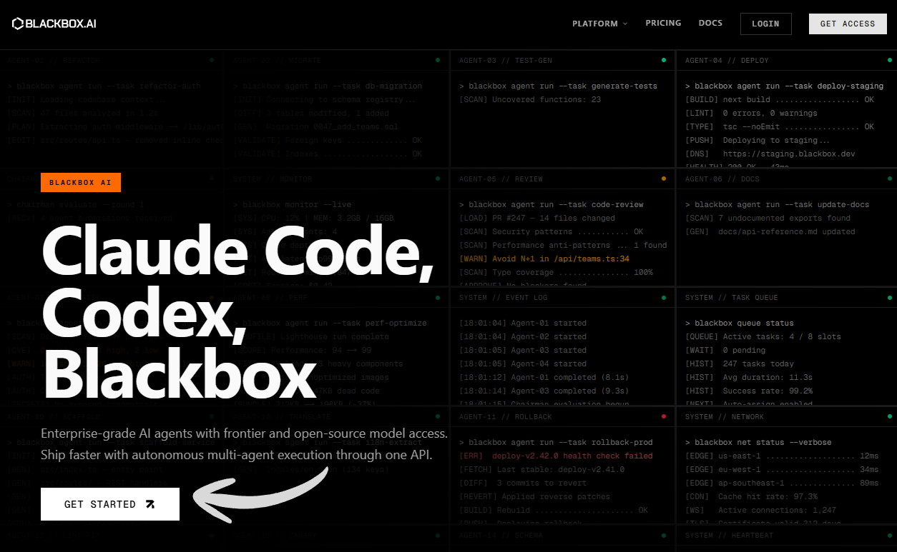Click '[TYPE] tsc --noEmit' line
Image resolution: width=897 pixels, height=552 pixels.
pyautogui.click(x=780, y=127)
